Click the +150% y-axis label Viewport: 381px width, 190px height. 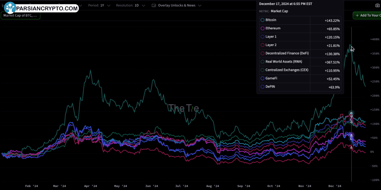click(x=375, y=109)
